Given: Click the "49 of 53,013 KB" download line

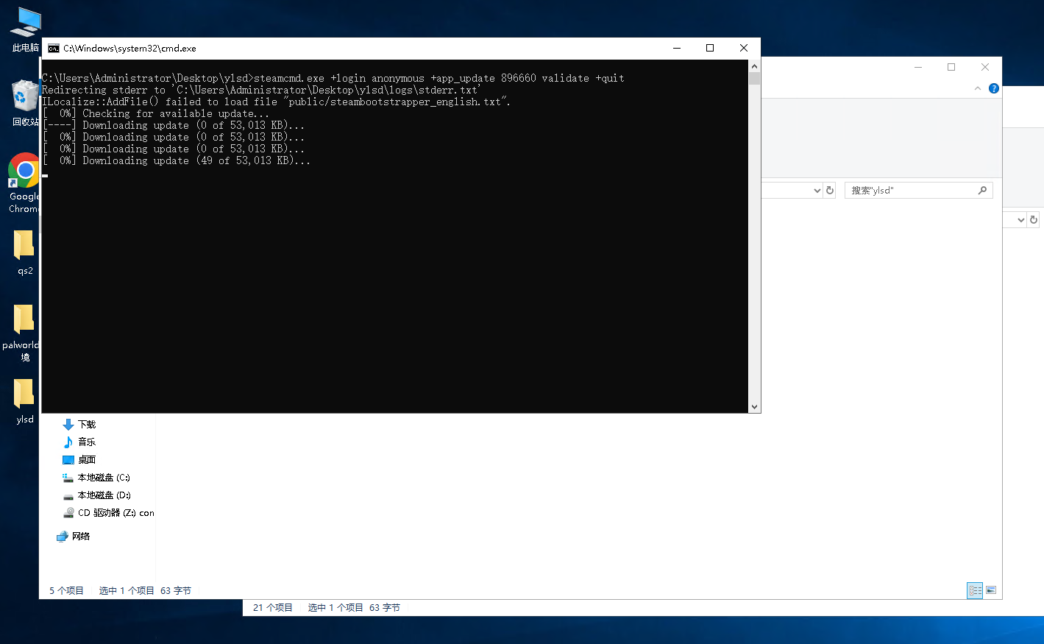Looking at the screenshot, I should (177, 160).
